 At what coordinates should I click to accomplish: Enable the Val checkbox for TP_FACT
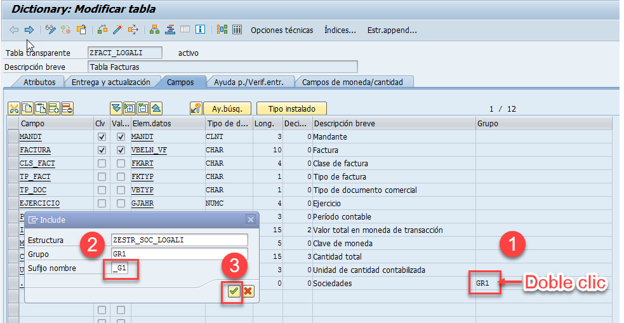tap(121, 176)
